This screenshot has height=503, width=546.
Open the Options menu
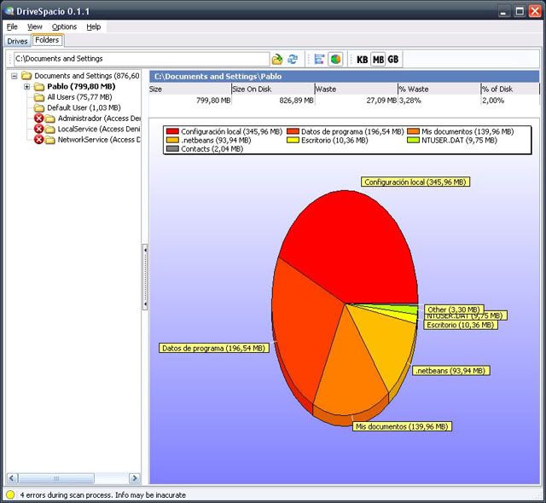(x=64, y=26)
